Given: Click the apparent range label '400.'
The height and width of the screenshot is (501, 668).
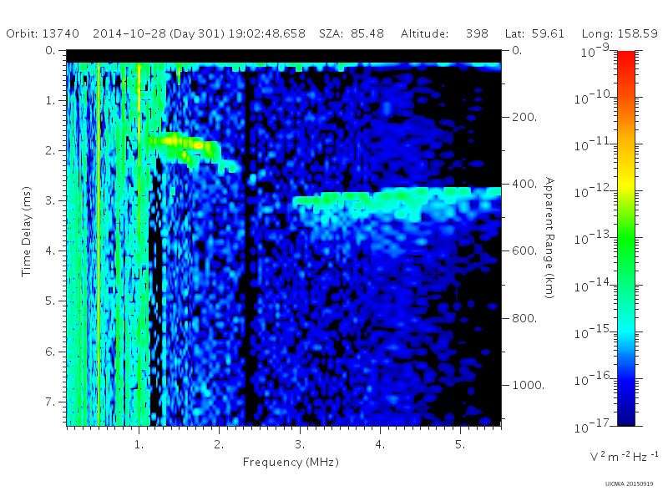Looking at the screenshot, I should pos(524,184).
